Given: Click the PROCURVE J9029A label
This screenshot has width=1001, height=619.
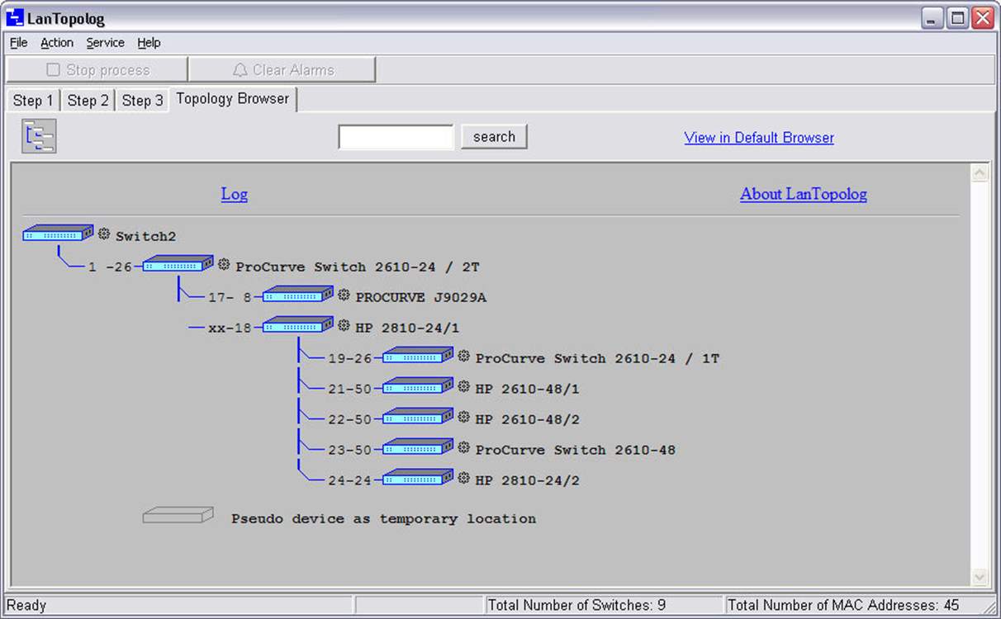Looking at the screenshot, I should (421, 298).
